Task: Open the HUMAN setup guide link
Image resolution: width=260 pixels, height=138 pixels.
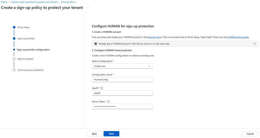Action: coord(238,37)
